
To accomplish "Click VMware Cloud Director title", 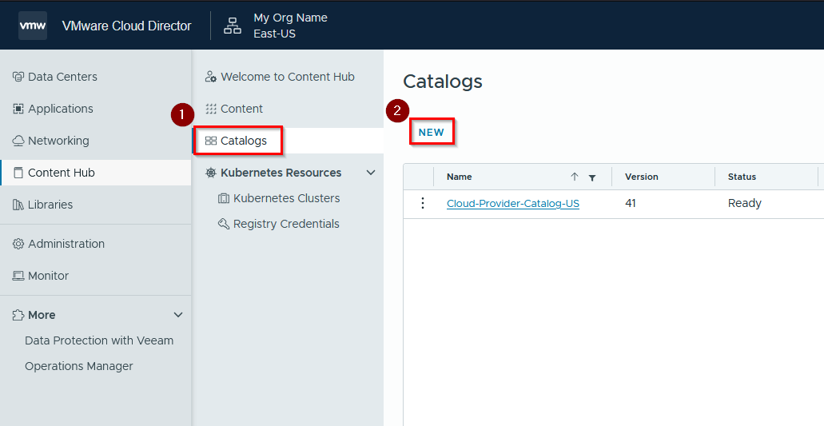I will [x=126, y=26].
